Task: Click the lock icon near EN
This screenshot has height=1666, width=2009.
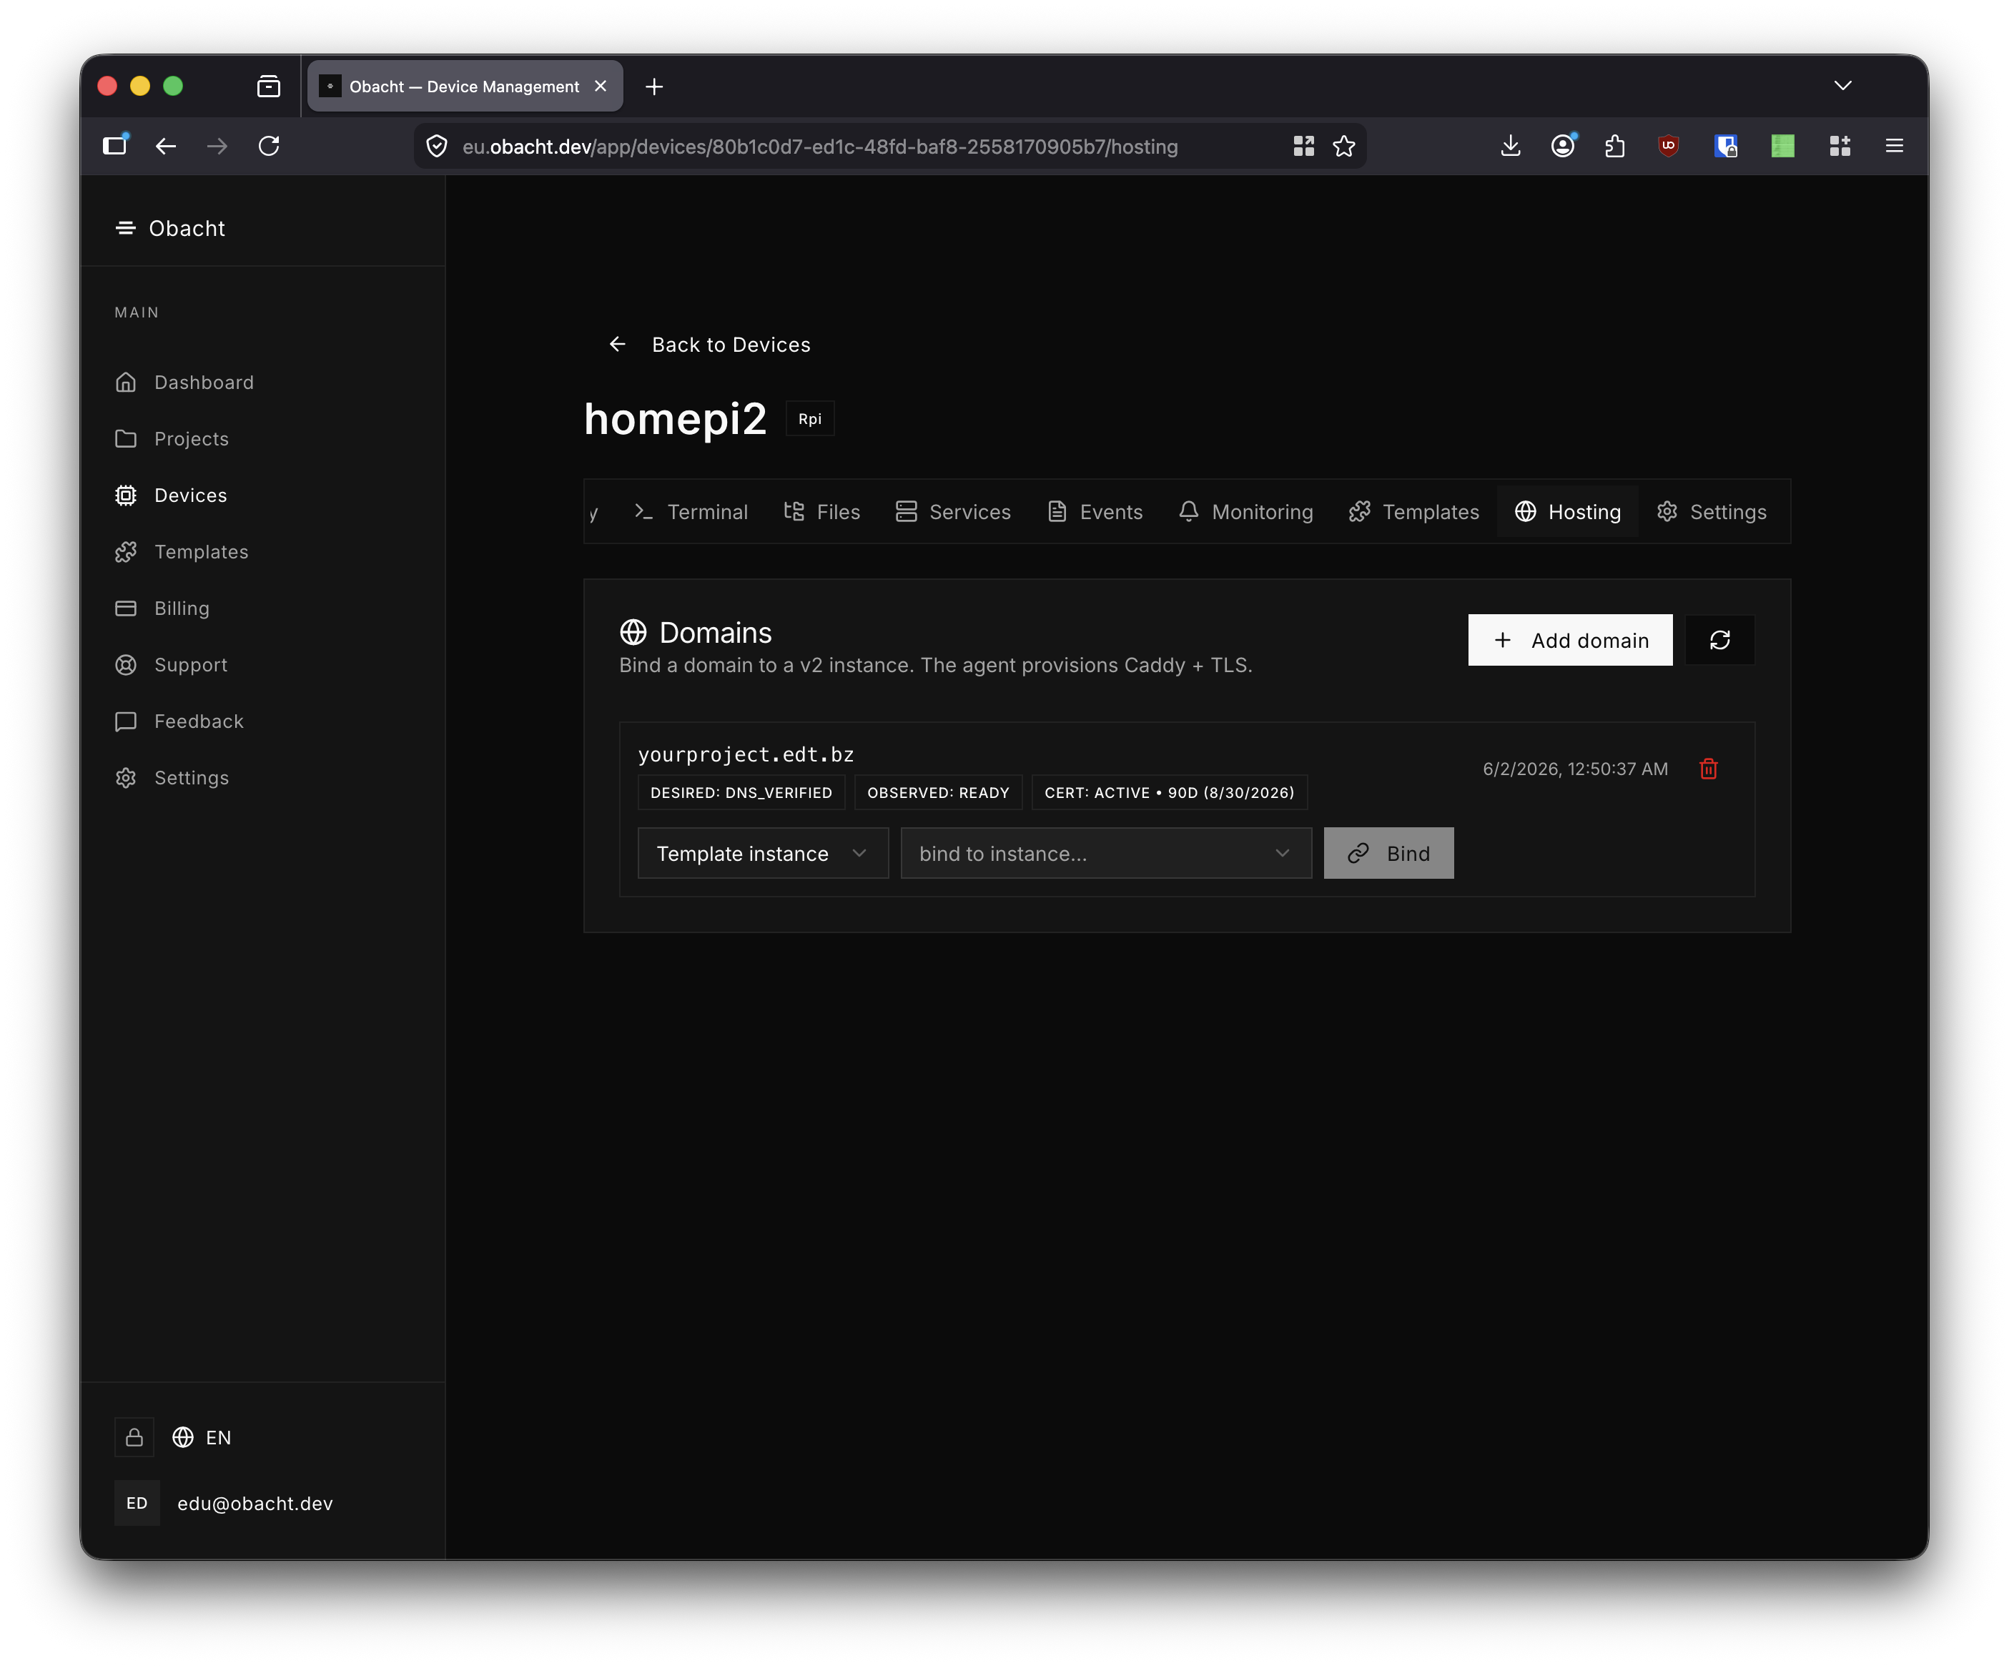Action: 134,1437
